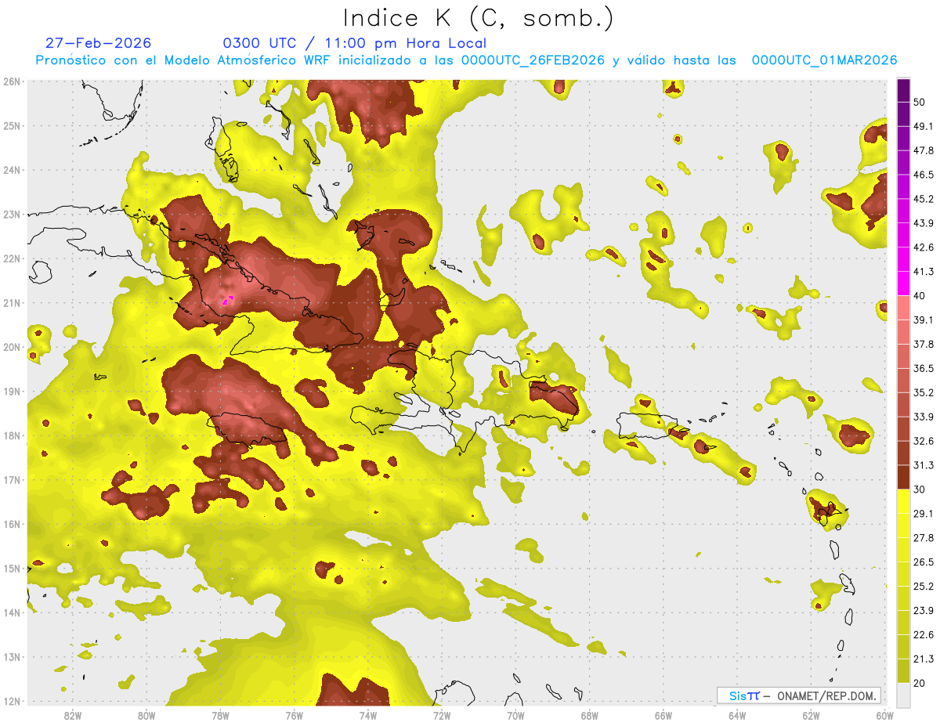Select the date '27-Feb-2026'
Image resolution: width=940 pixels, height=726 pixels.
tap(98, 43)
